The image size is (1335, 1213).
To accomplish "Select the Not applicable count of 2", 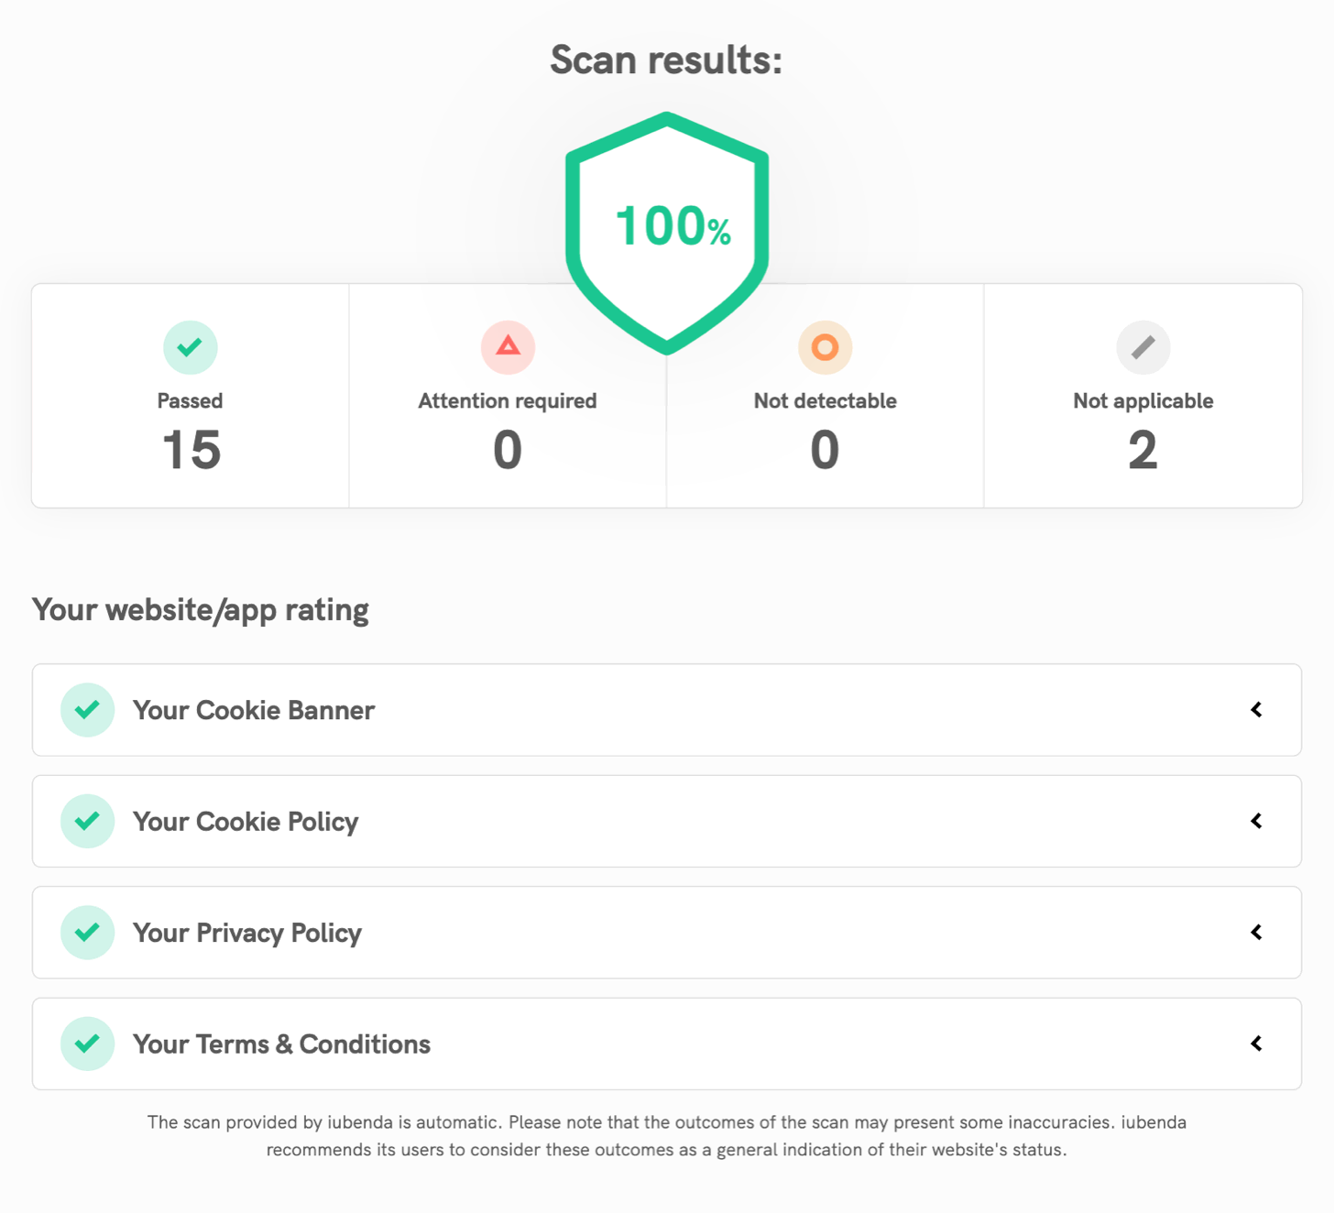I will [1143, 451].
